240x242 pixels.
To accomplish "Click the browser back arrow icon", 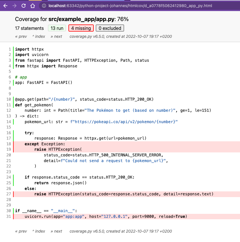I will [x=6, y=5].
